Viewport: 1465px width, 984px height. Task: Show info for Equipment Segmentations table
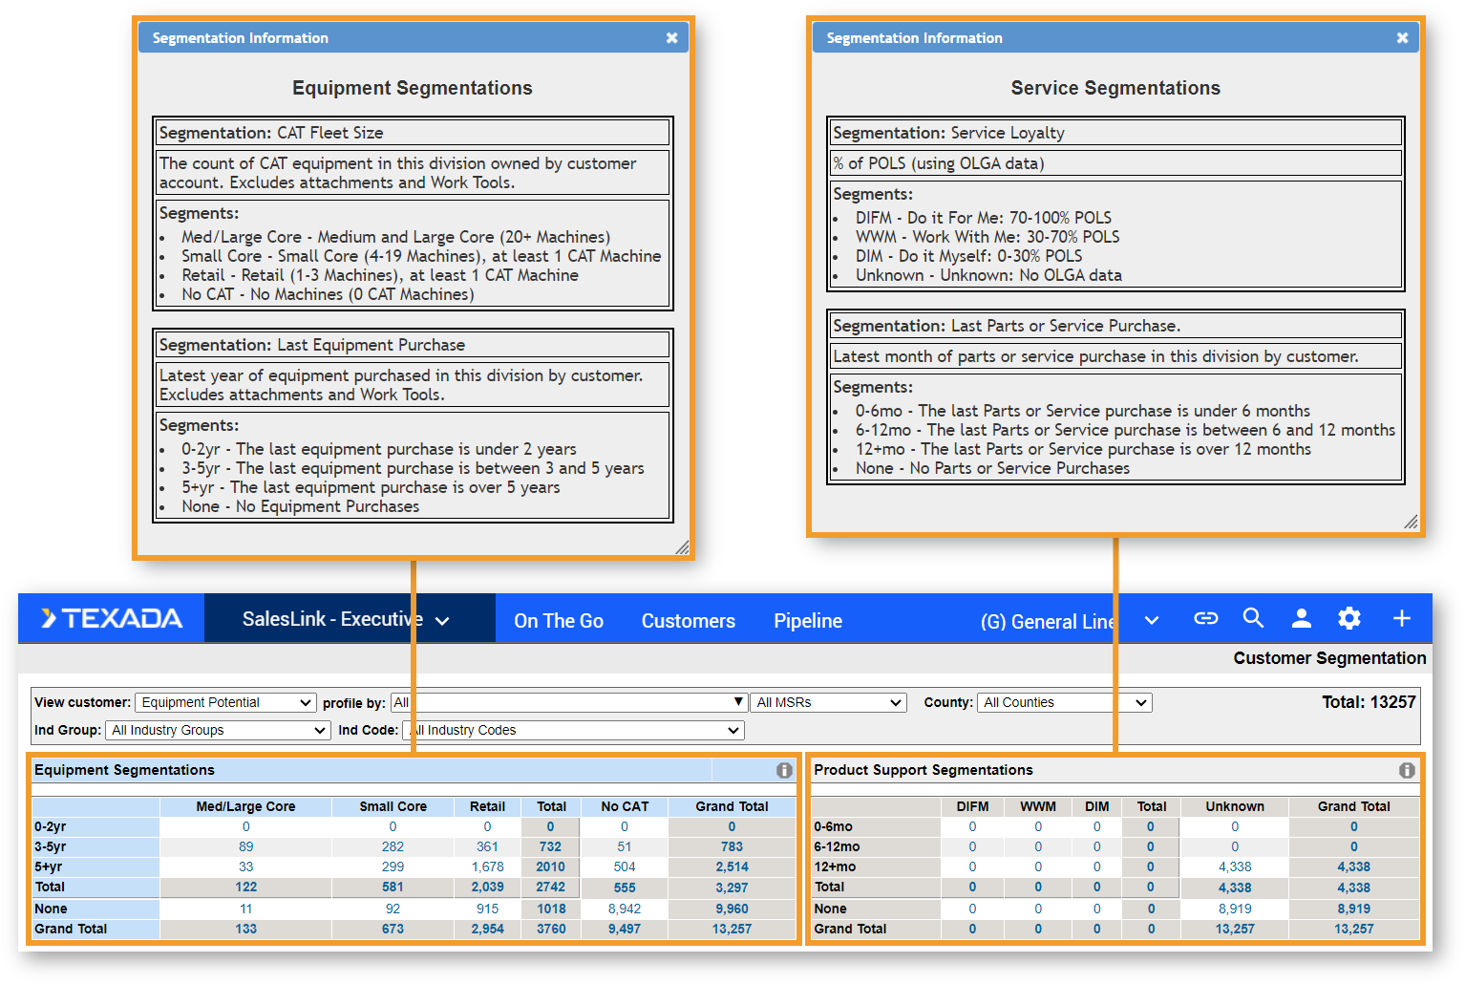[x=784, y=770]
